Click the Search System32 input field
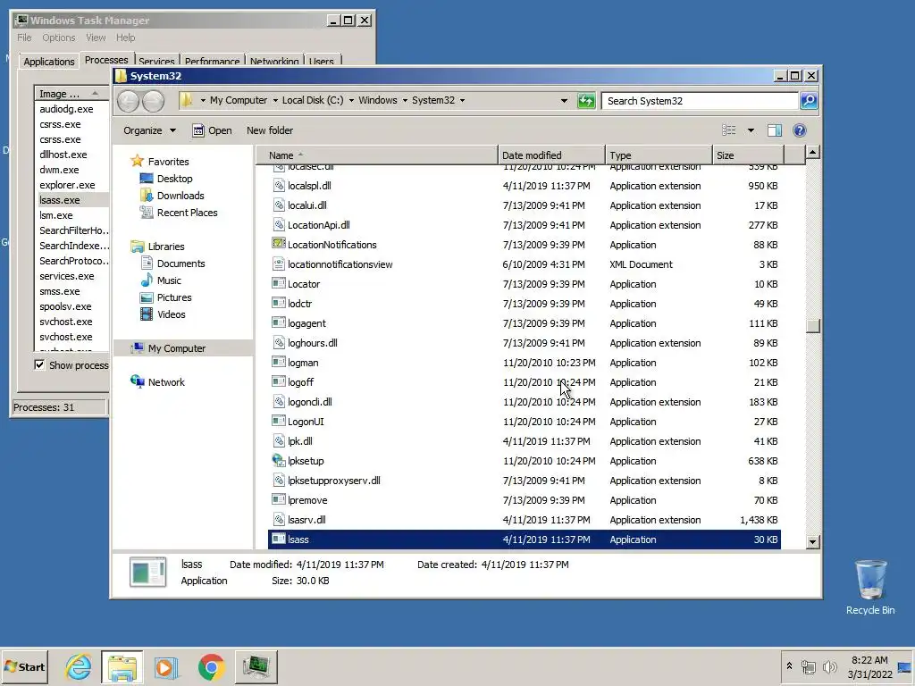Viewport: 915px width, 686px height. (700, 101)
